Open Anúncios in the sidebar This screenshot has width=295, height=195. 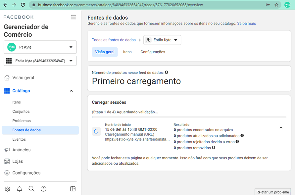[22, 150]
